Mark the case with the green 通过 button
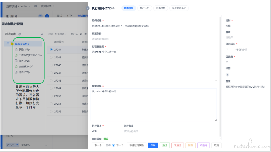Viewport: 271px width, 152px height. (165, 145)
